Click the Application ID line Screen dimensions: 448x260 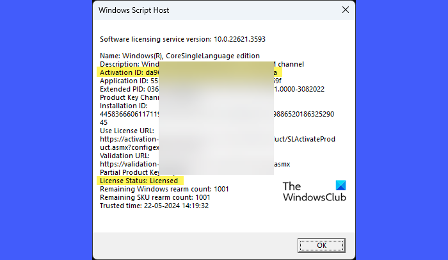[127, 81]
